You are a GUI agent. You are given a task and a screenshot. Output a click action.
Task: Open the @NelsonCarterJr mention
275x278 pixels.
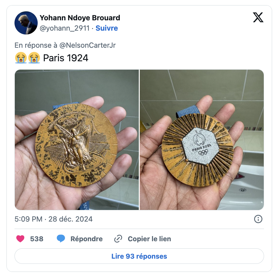click(x=88, y=45)
